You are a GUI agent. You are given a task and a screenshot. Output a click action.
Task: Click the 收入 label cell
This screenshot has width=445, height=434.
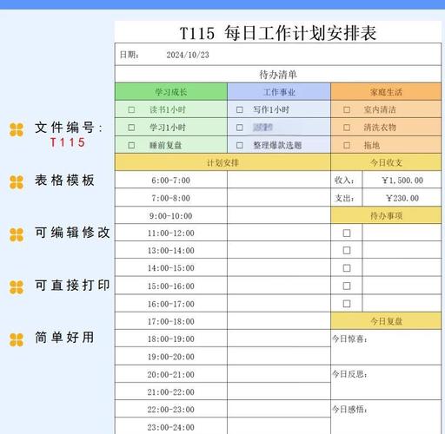pyautogui.click(x=347, y=180)
